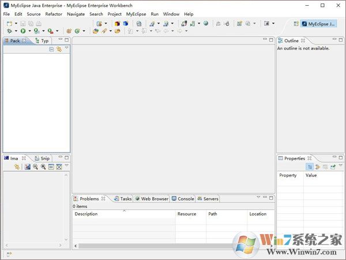This screenshot has height=260, width=346.
Task: Switch to the Console tab
Action: 183,199
